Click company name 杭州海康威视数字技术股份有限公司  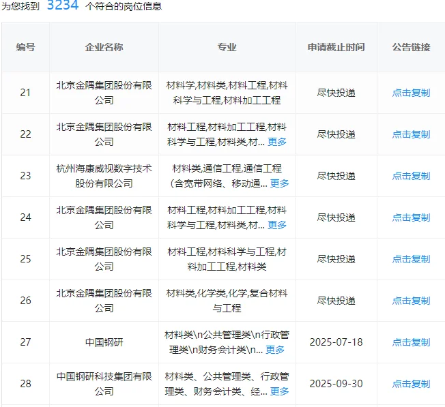pos(104,176)
